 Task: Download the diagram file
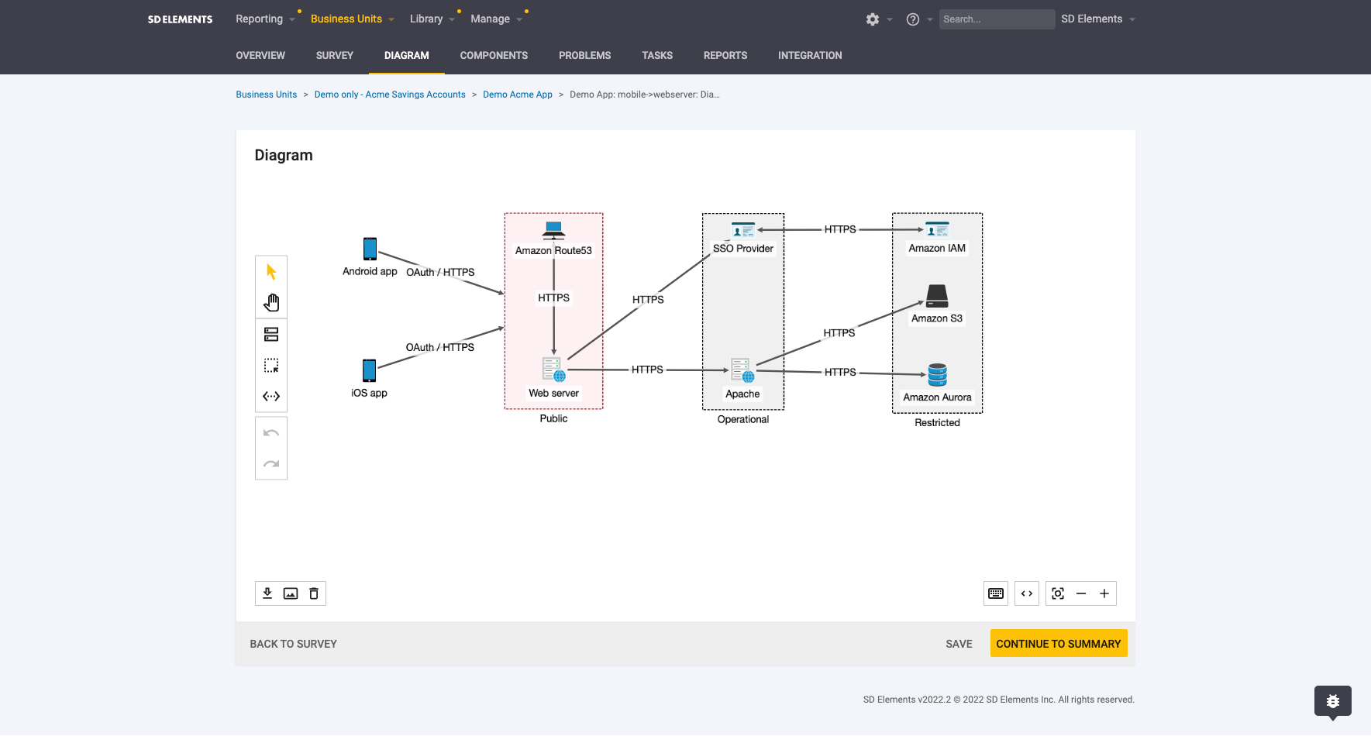[267, 593]
